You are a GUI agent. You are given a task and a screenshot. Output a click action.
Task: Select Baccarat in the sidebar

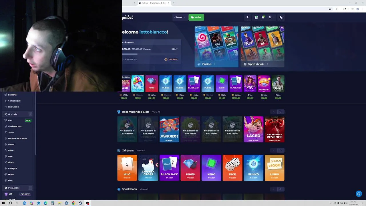(x=12, y=95)
